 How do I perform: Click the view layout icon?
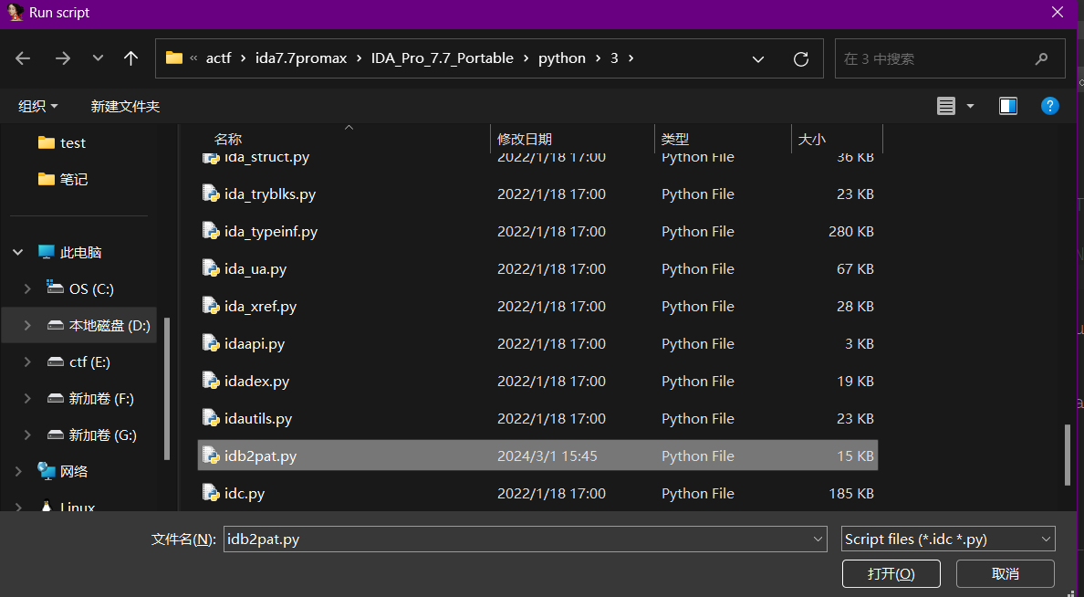point(946,106)
